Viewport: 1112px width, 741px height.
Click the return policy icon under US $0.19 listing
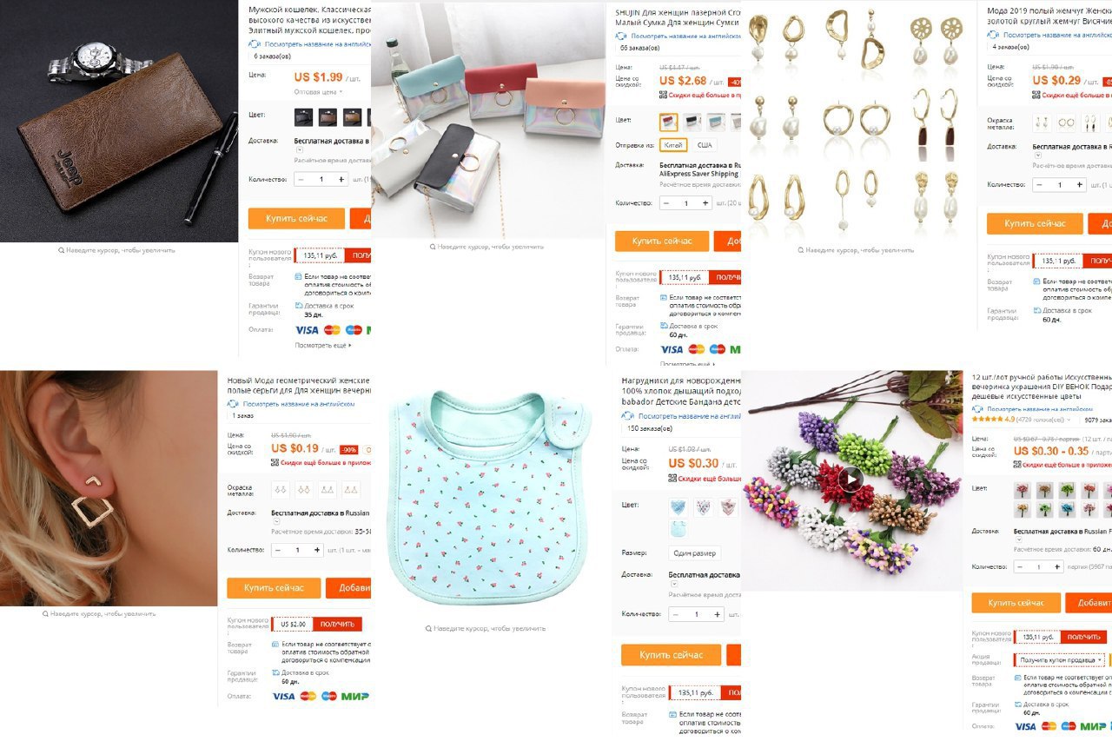pos(275,645)
